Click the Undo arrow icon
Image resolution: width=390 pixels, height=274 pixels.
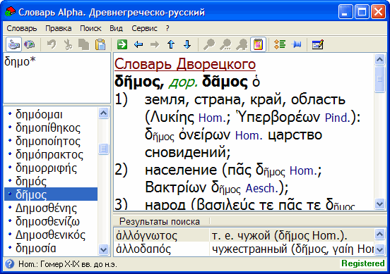pos(52,44)
